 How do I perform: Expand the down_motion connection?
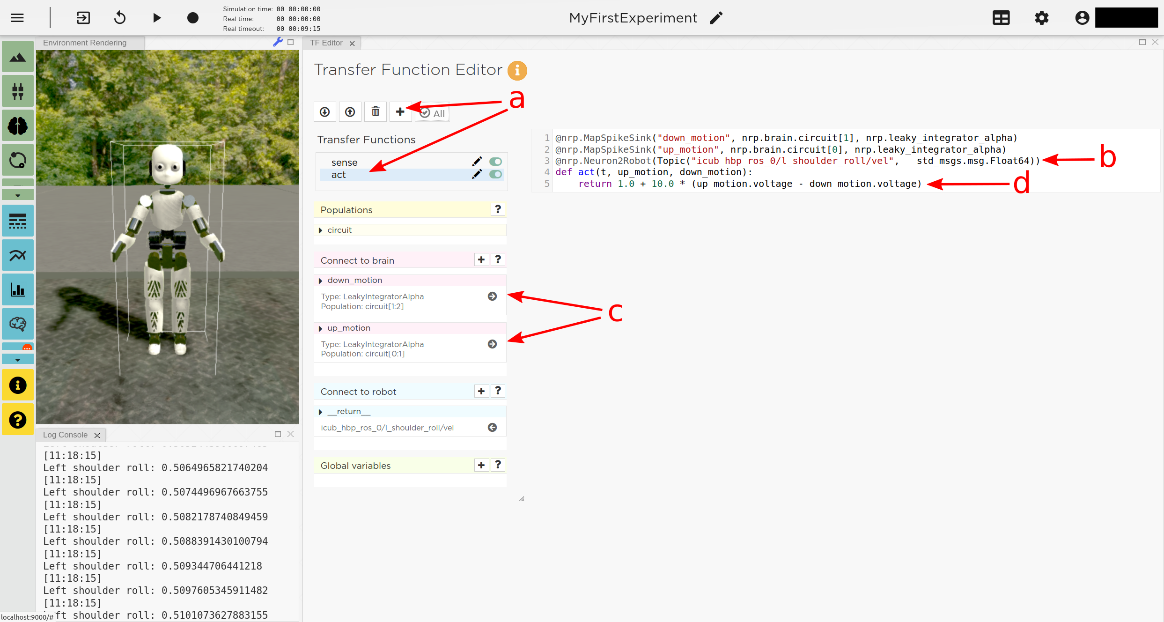(x=320, y=281)
